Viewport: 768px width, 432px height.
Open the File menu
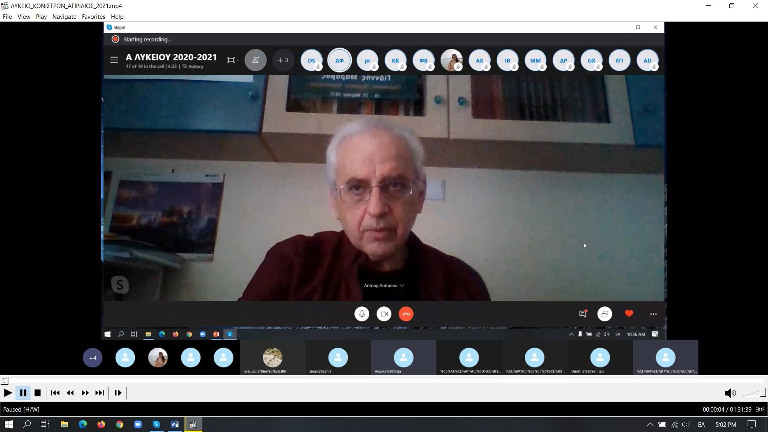point(7,16)
